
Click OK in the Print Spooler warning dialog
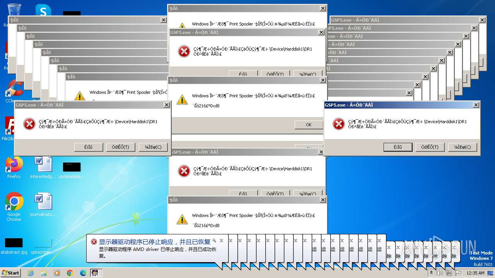(309, 125)
